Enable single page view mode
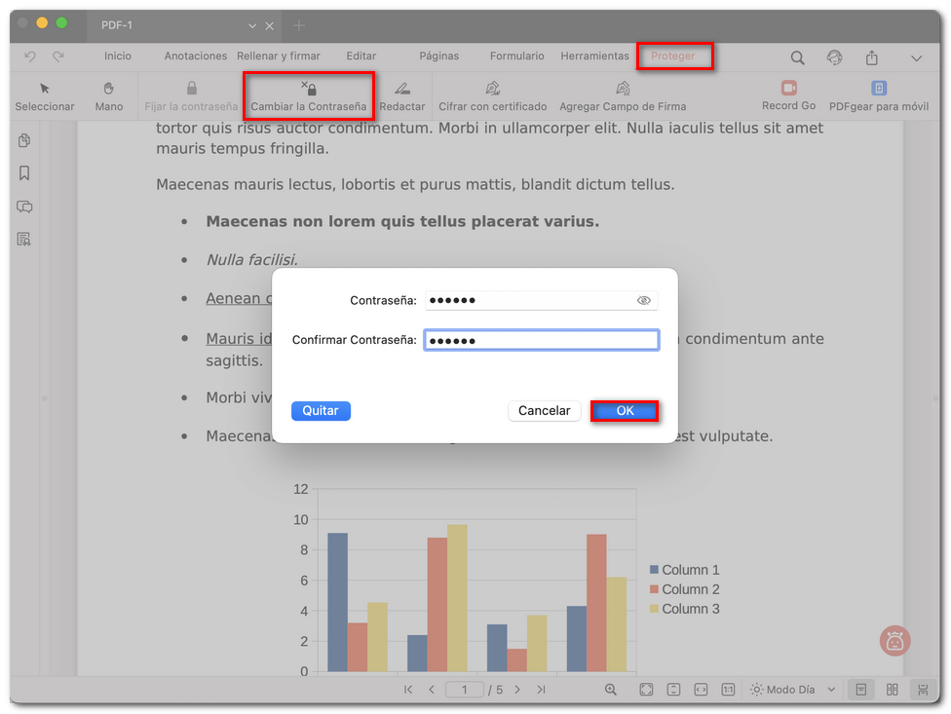 pyautogui.click(x=860, y=689)
